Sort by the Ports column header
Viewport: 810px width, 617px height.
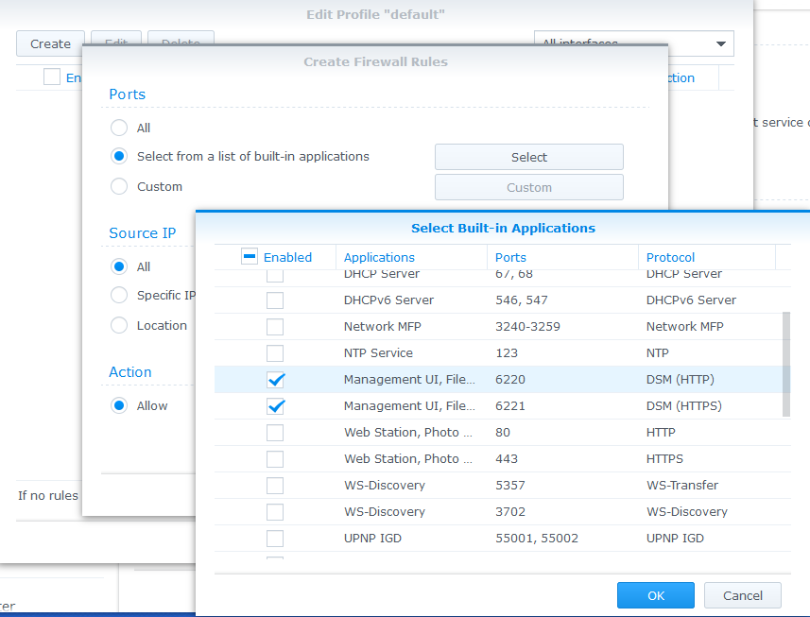pos(510,257)
